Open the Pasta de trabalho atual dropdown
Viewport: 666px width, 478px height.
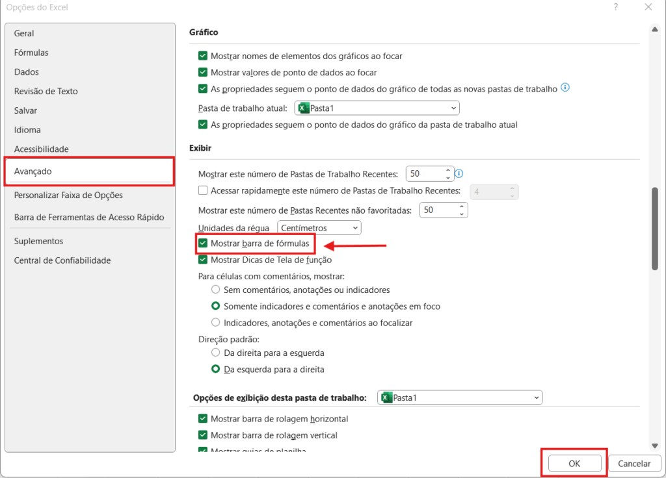tap(454, 108)
